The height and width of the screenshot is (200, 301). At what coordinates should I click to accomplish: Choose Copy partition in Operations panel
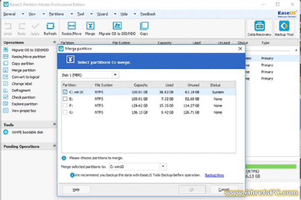point(23,63)
